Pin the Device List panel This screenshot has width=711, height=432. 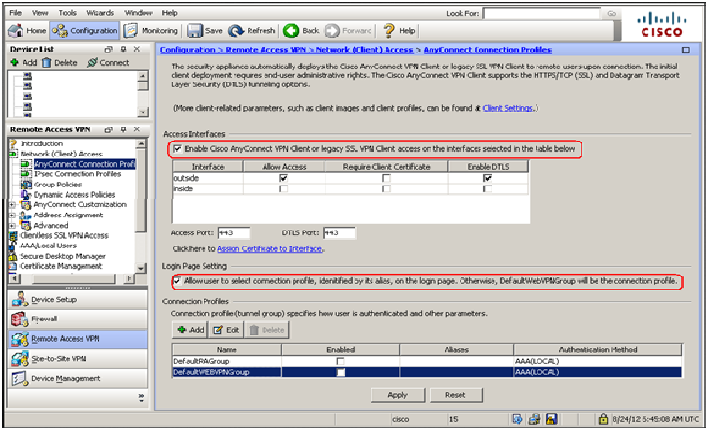(123, 49)
